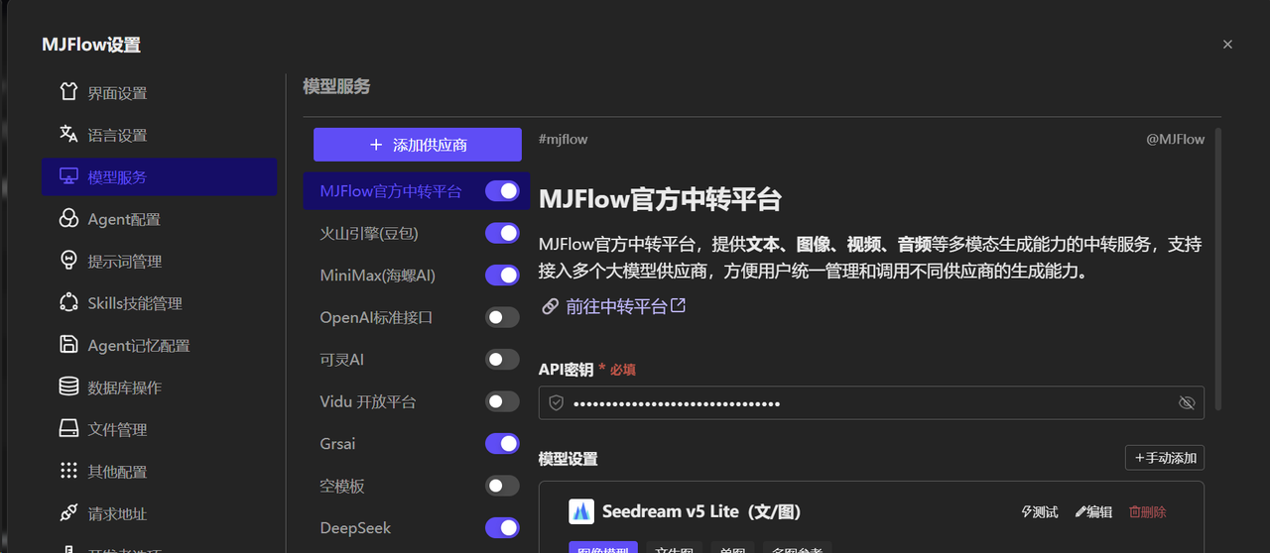Click the drive icon beside 文件管理

68,429
